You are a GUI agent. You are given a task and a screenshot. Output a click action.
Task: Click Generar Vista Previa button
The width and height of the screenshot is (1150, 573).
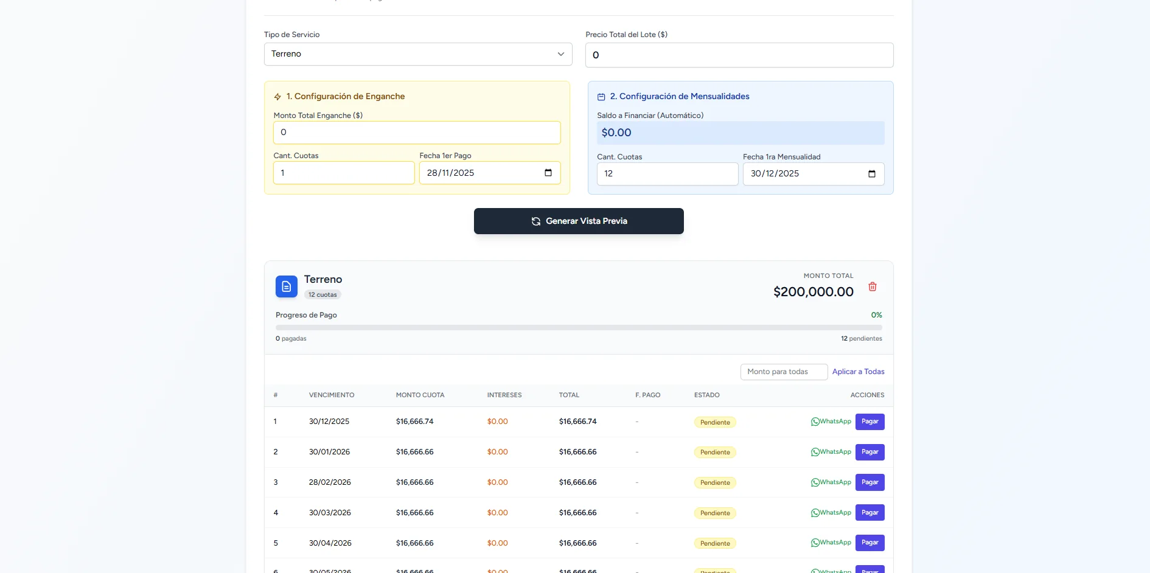tap(579, 221)
